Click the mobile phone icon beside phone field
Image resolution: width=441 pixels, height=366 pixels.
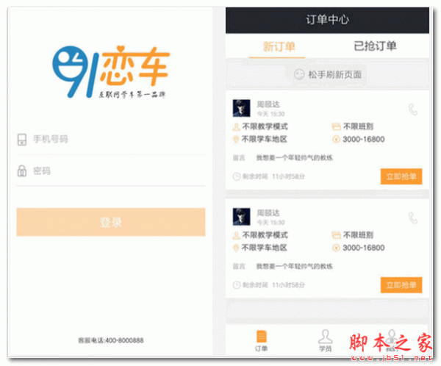point(22,139)
